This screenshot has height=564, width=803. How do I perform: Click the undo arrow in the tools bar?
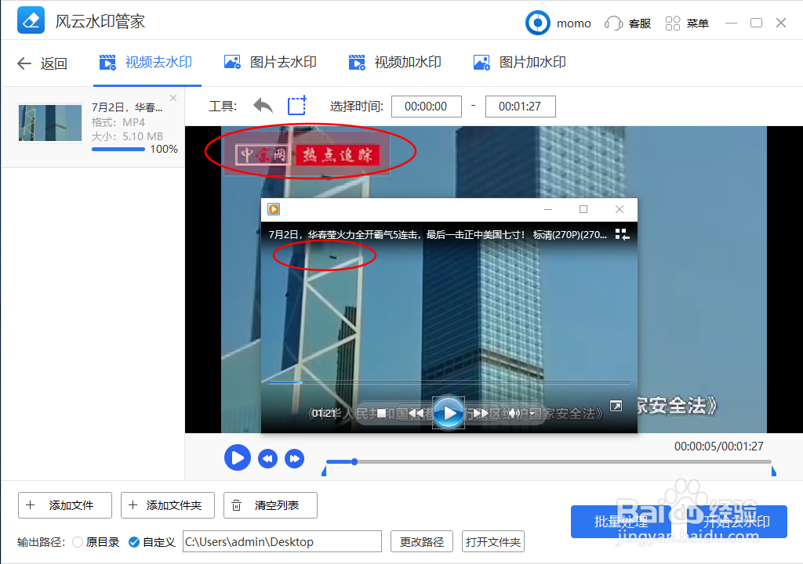[262, 106]
